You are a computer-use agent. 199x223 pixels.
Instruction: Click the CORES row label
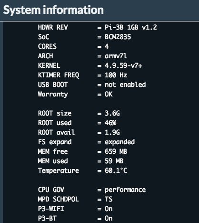(x=47, y=46)
